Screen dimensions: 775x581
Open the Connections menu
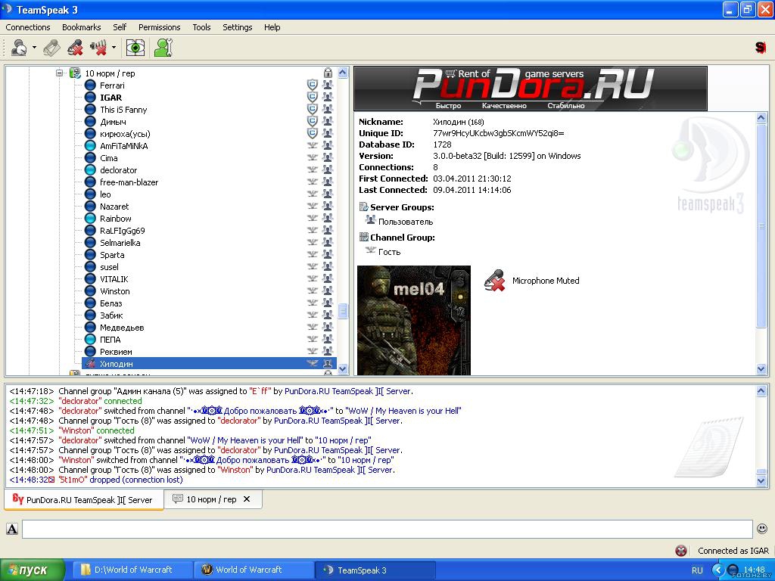click(28, 27)
